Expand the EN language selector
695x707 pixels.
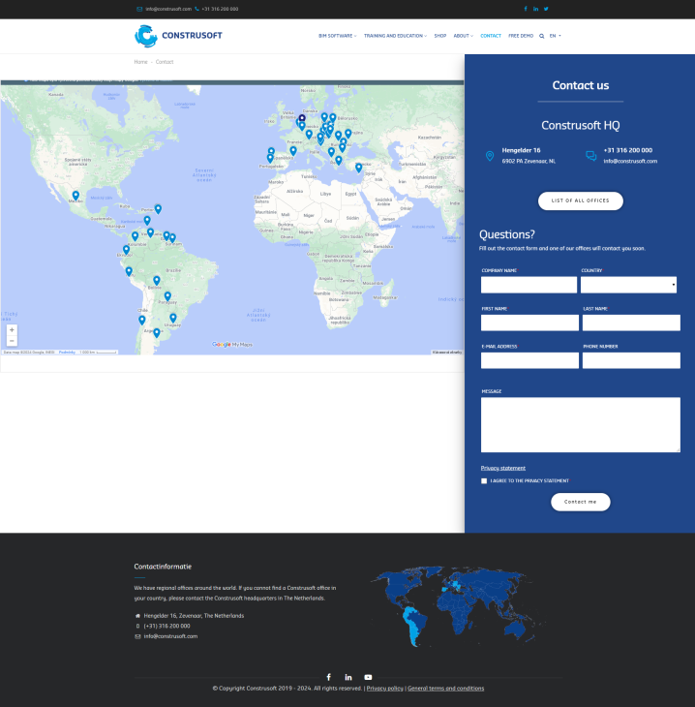point(555,36)
